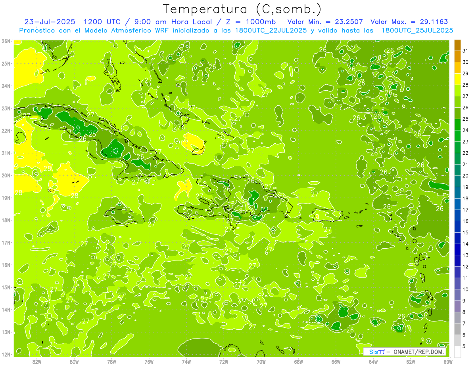476x367 pixels.
Task: Click the 13N latitude axis label
Action: click(6, 332)
